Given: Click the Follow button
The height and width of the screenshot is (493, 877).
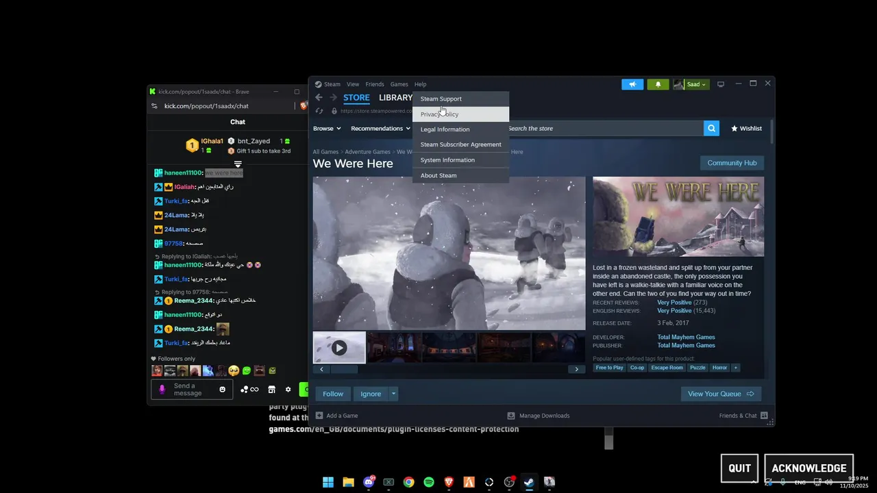Looking at the screenshot, I should point(333,394).
